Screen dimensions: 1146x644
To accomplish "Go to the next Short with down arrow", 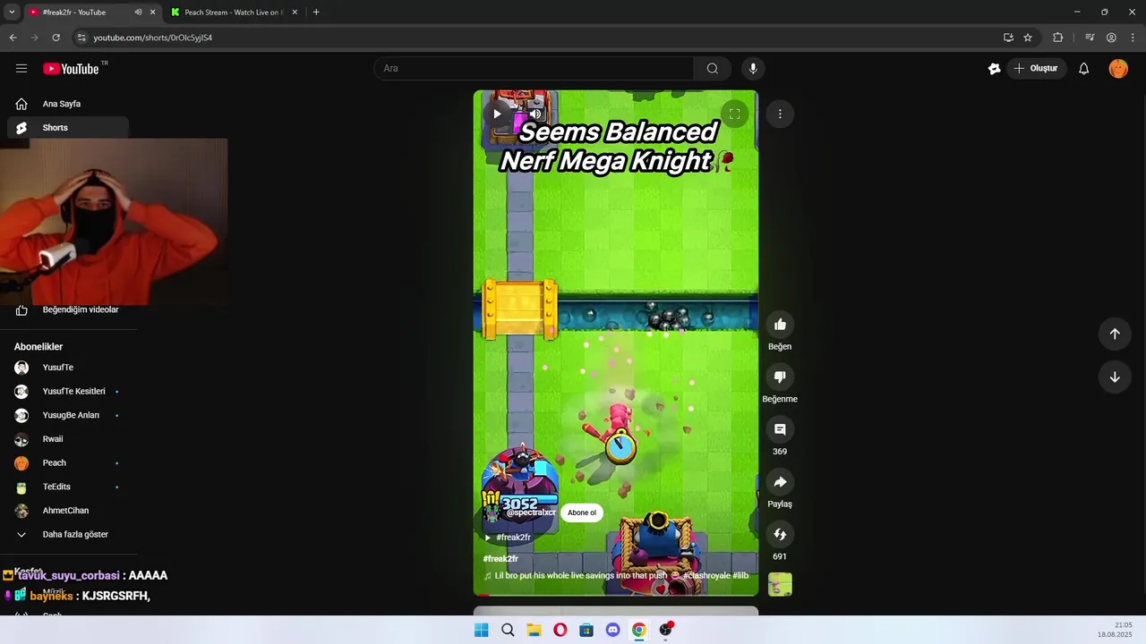I will tap(1115, 377).
